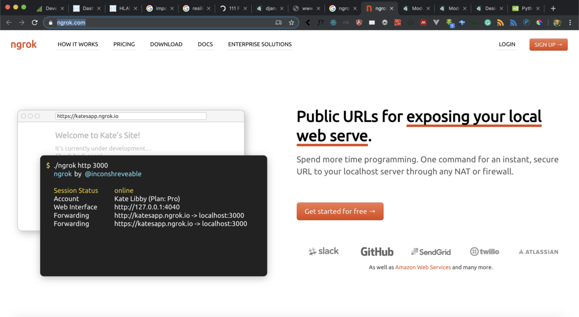Open the Amazon Web Services link
Image resolution: width=579 pixels, height=317 pixels.
click(x=422, y=267)
